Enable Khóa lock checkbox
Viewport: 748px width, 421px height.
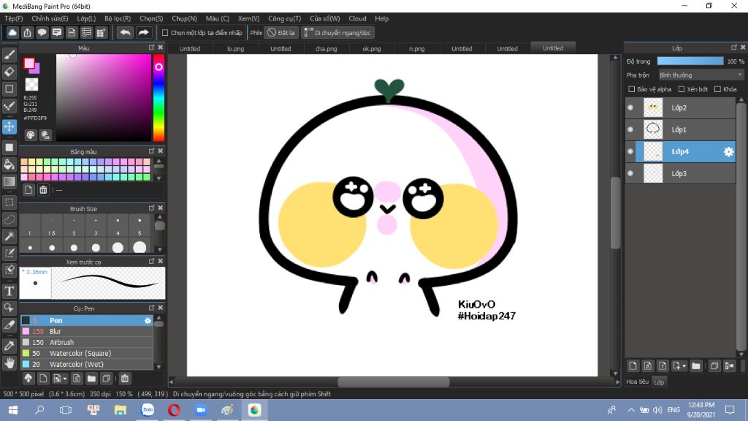(x=717, y=89)
